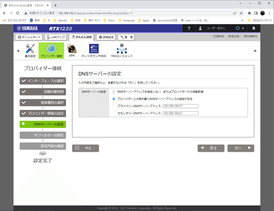Image resolution: width=274 pixels, height=211 pixels.
Task: Open the Chrome profile avatar
Action: (x=262, y=13)
